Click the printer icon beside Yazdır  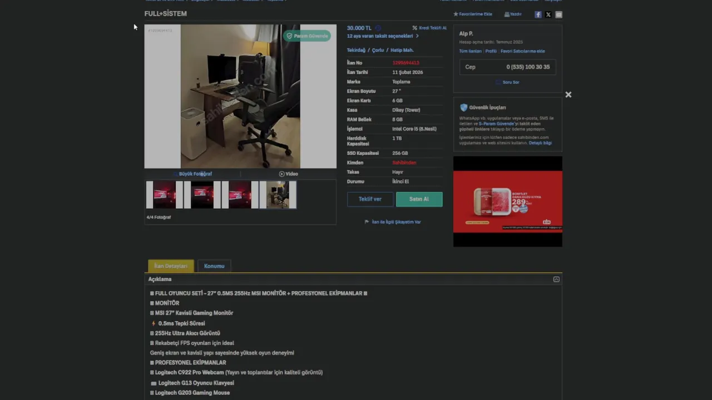507,14
